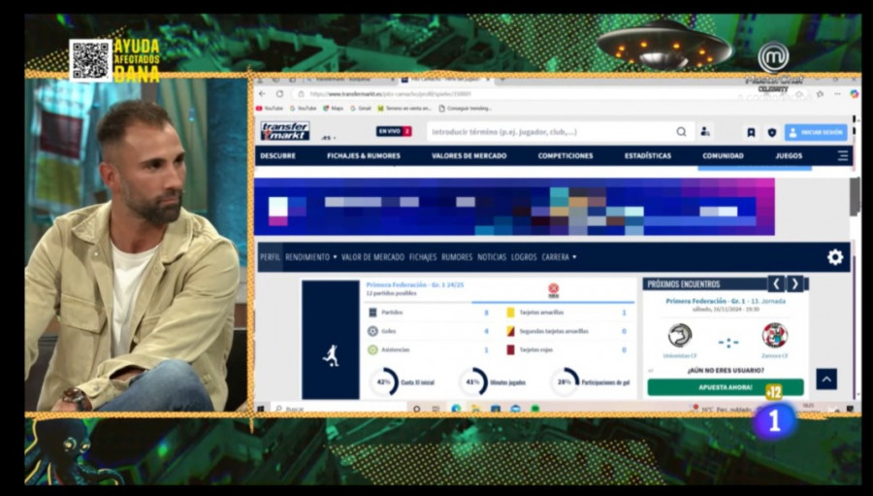Click the scroll-to-top arrow button

point(826,379)
